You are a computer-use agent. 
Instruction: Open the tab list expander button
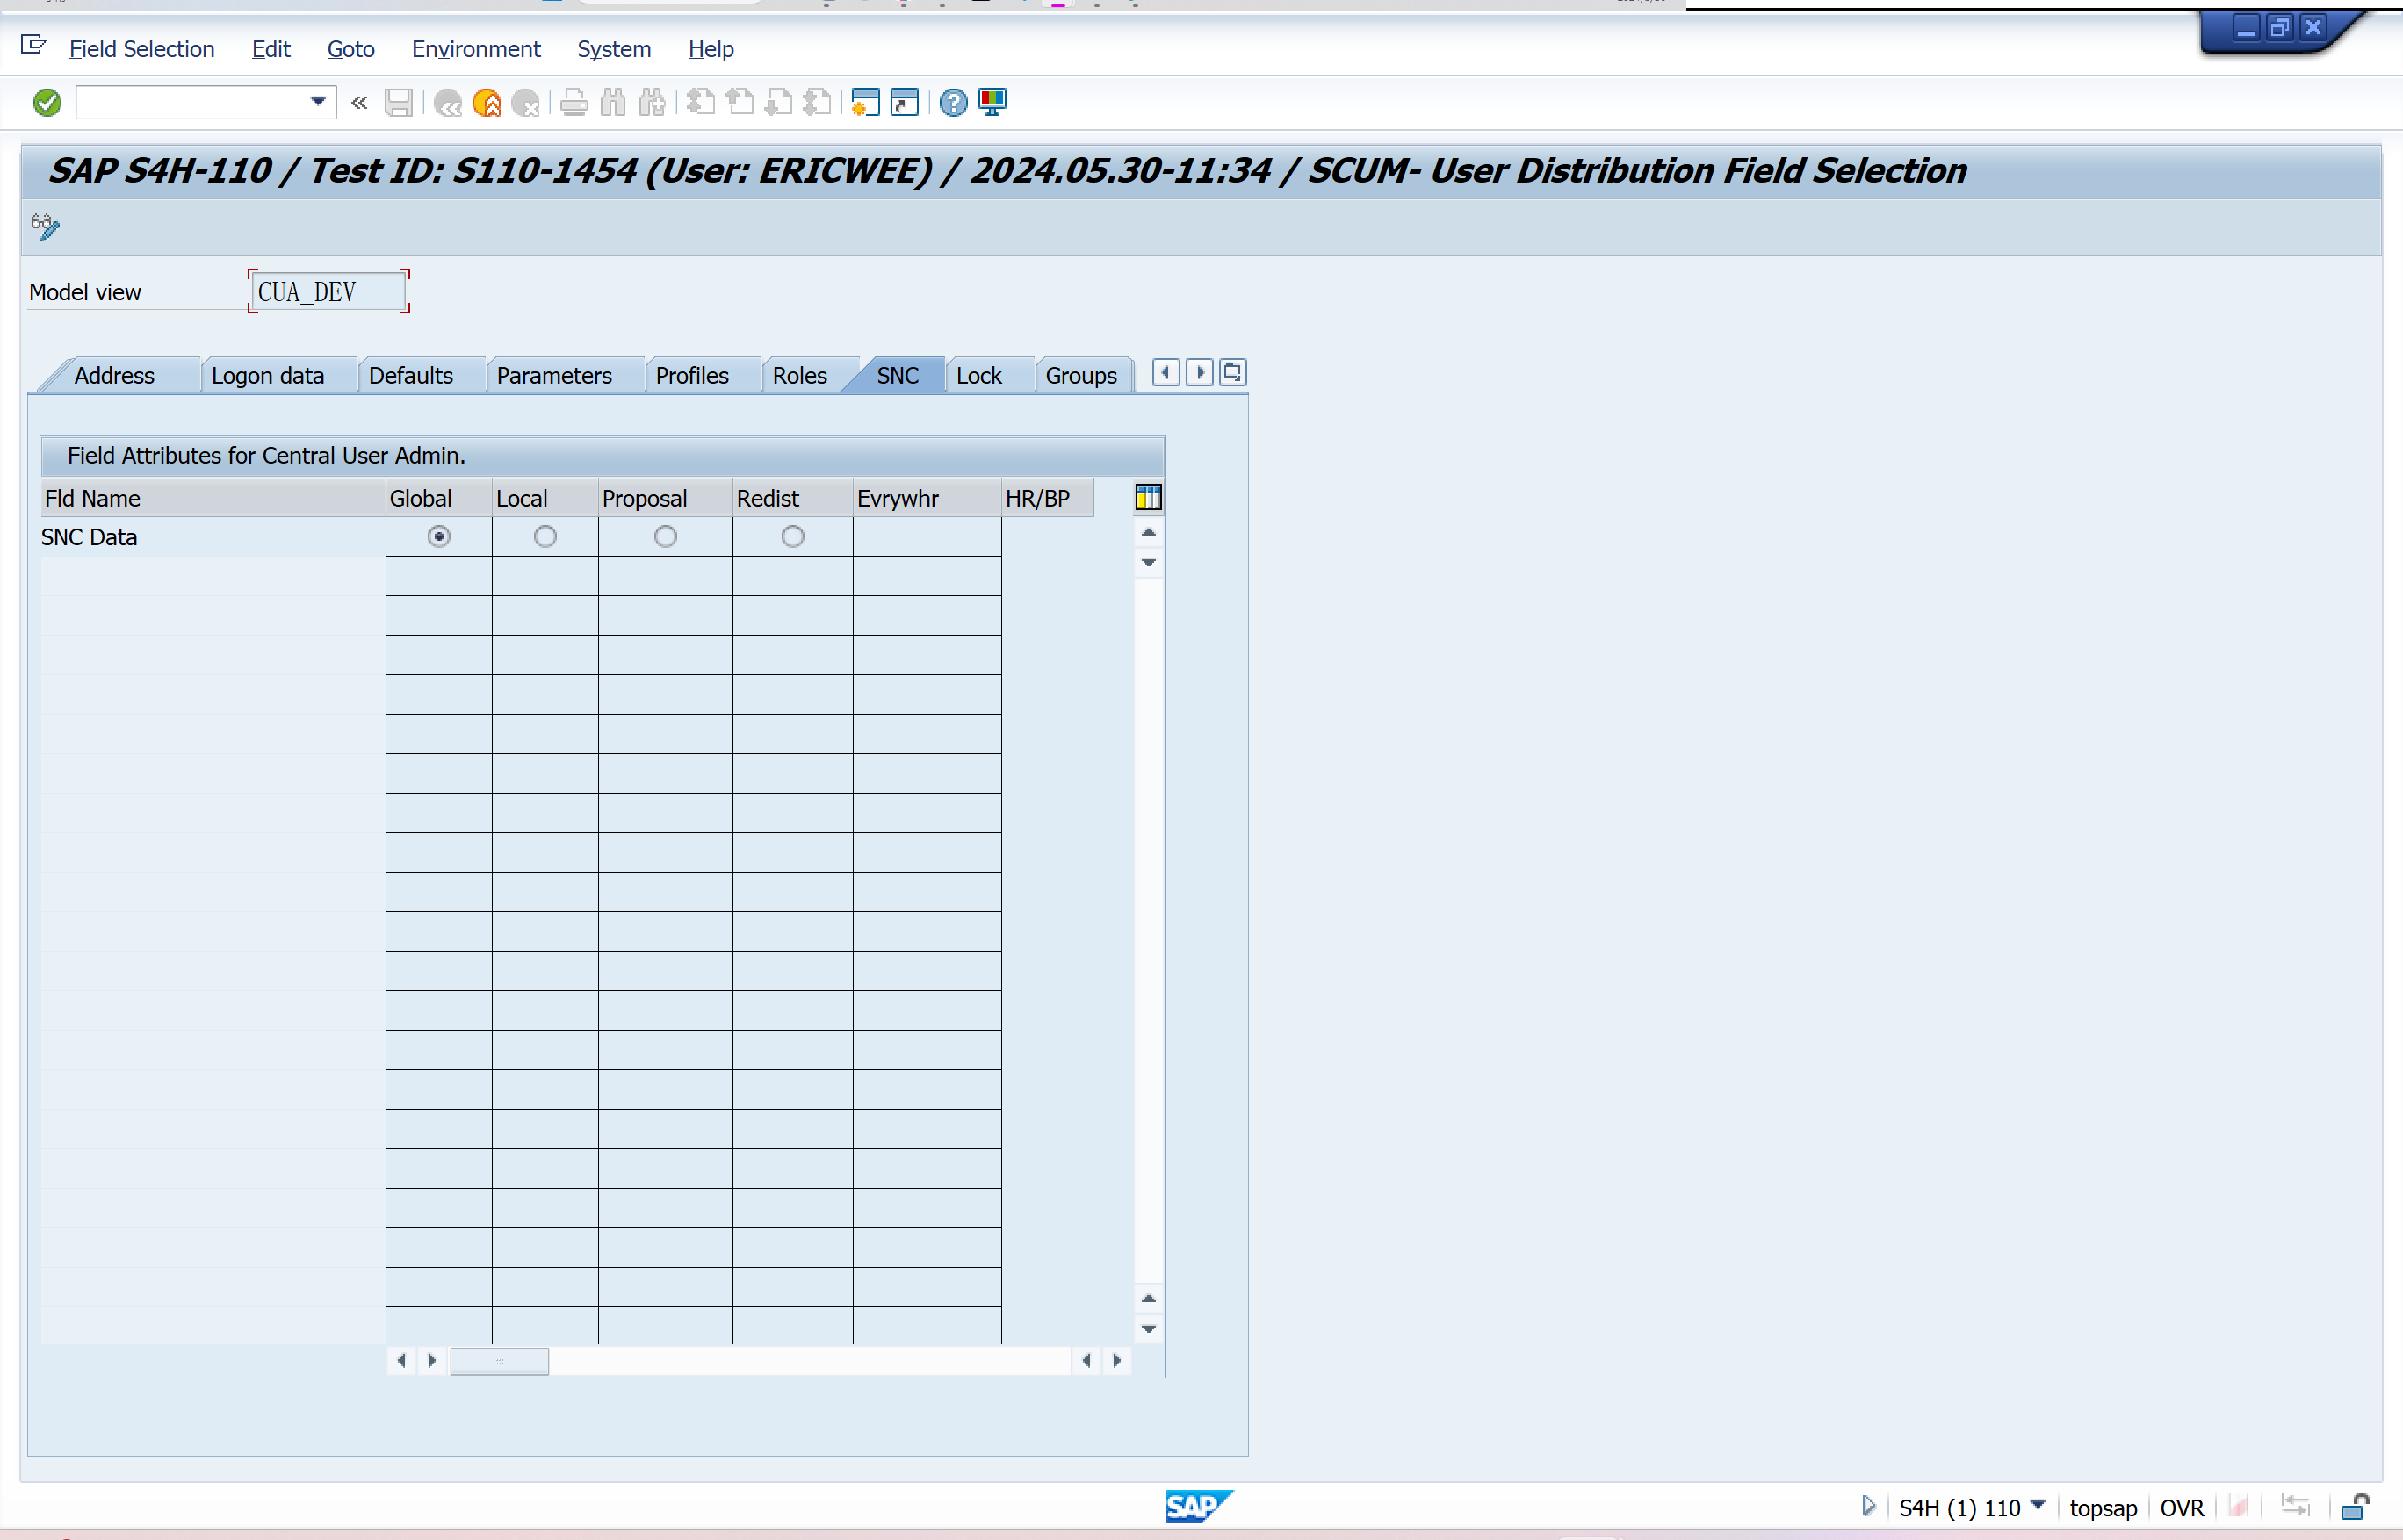click(x=1232, y=373)
